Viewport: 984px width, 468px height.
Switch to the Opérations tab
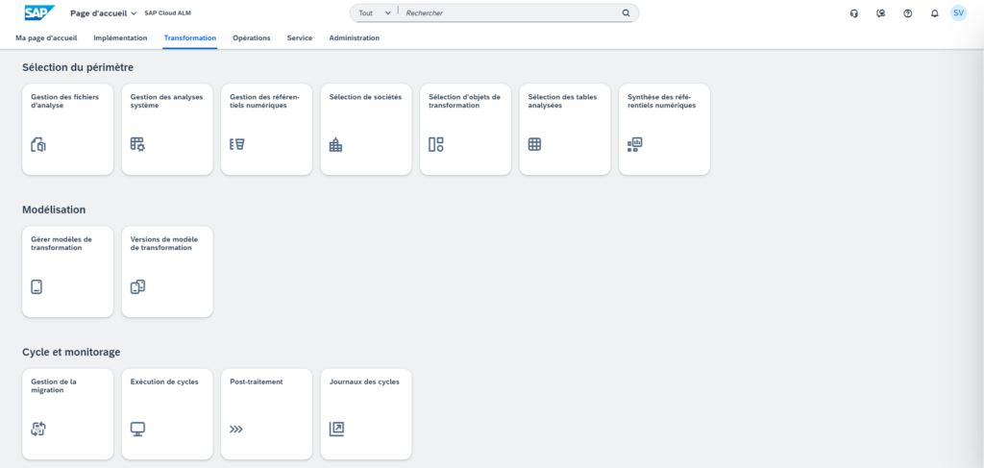(x=252, y=37)
